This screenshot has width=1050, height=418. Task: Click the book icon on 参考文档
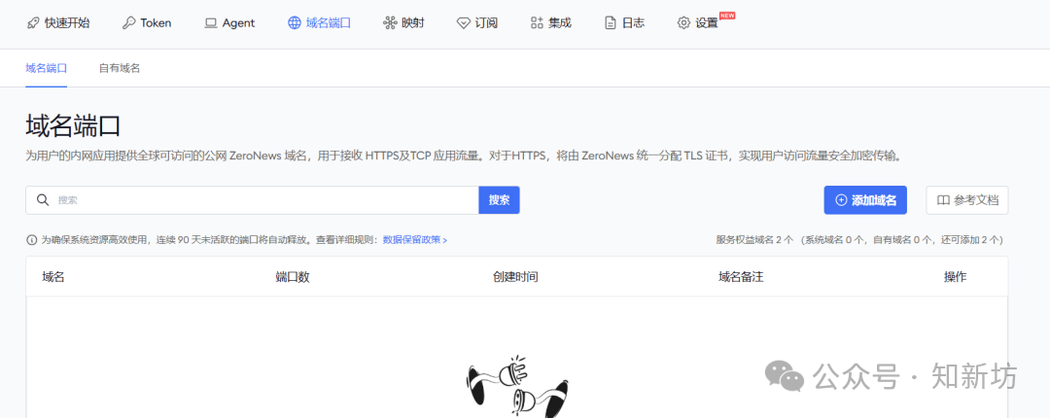click(943, 200)
